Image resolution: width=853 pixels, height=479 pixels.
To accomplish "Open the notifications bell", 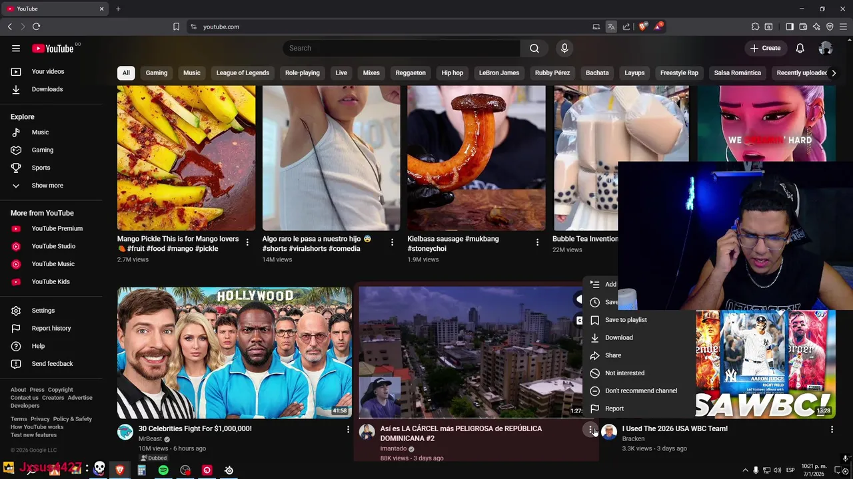I will [800, 48].
